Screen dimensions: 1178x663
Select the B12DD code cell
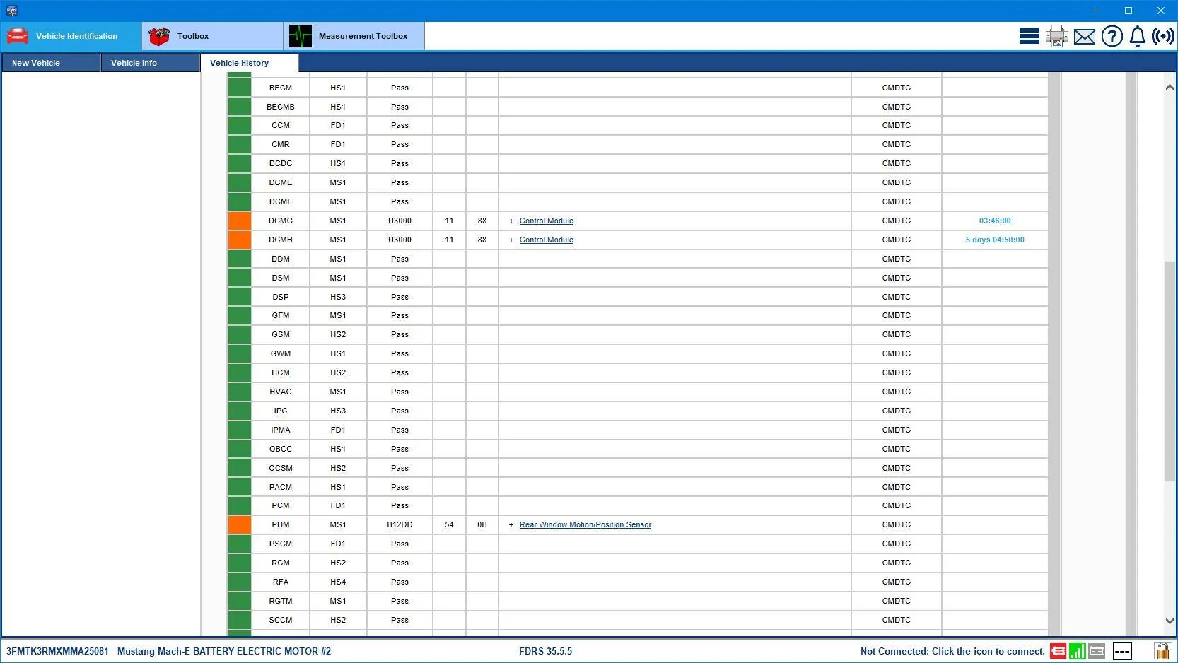pos(400,524)
